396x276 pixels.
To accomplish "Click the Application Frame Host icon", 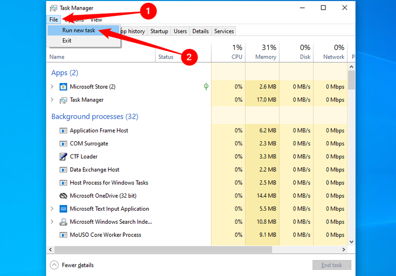I will [63, 131].
